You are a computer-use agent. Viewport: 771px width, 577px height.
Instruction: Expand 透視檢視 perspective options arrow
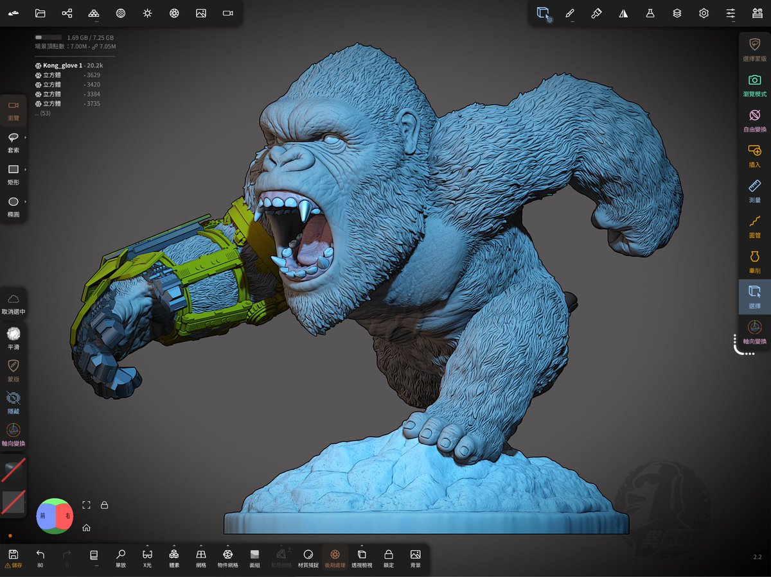coord(362,546)
